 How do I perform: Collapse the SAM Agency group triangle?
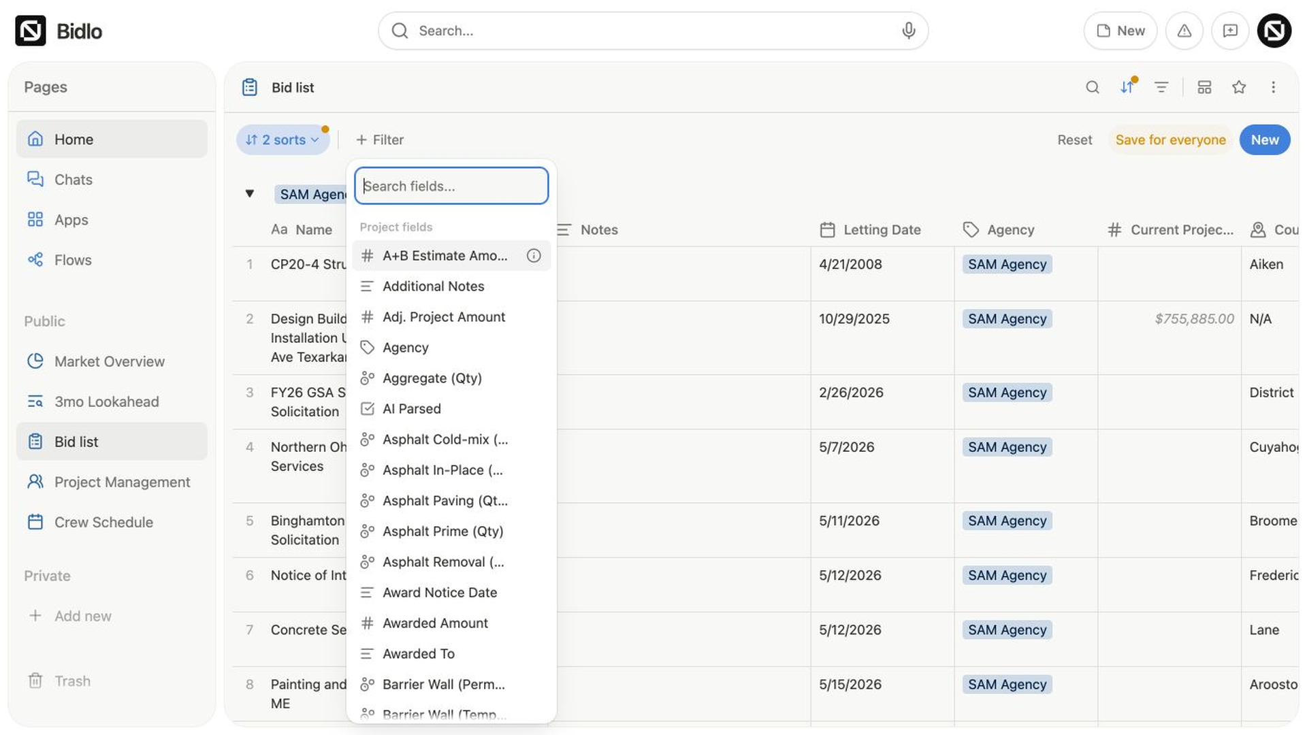coord(250,194)
